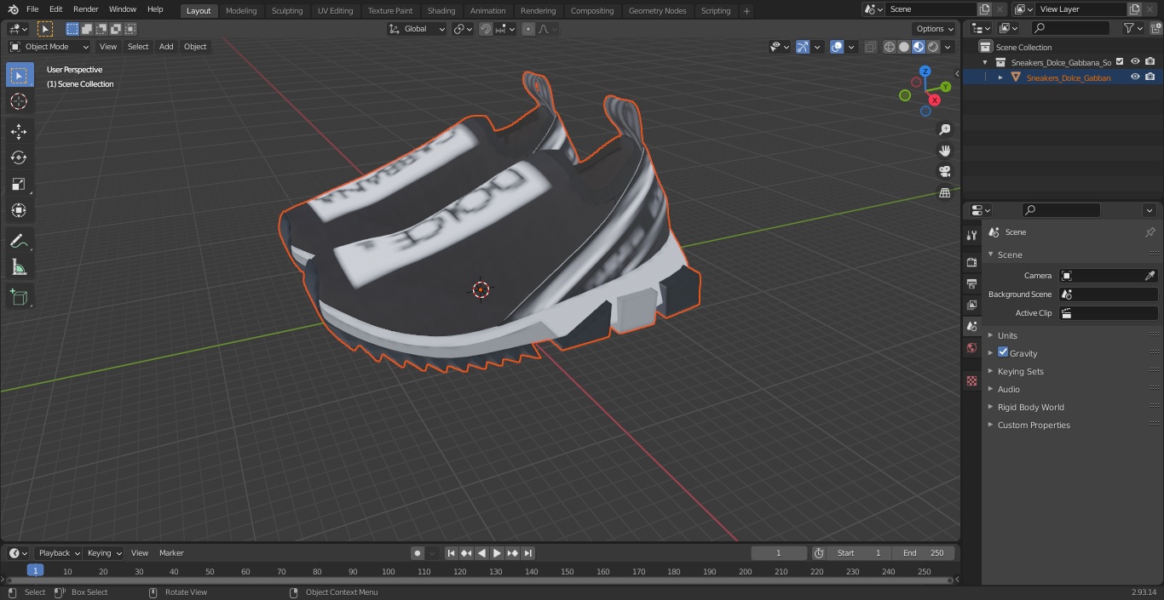Image resolution: width=1164 pixels, height=600 pixels.
Task: Disable render for Sneakers_Dolce_Gabban object
Action: coord(1150,77)
